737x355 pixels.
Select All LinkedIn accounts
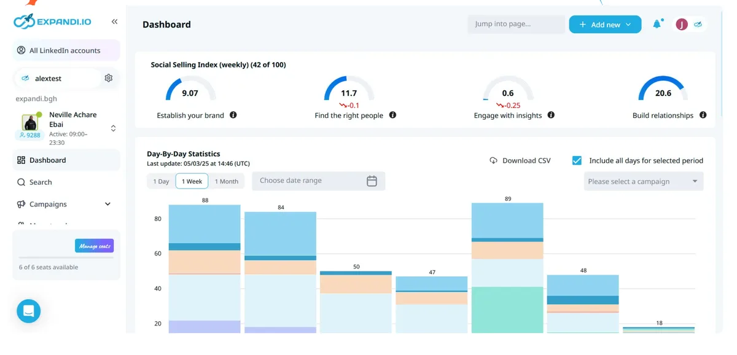pyautogui.click(x=66, y=50)
